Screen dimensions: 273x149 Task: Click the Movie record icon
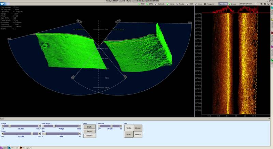click(x=195, y=4)
